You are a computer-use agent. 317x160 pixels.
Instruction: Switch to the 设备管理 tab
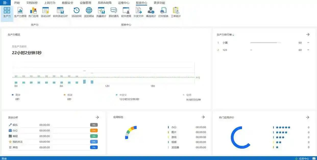point(86,3)
